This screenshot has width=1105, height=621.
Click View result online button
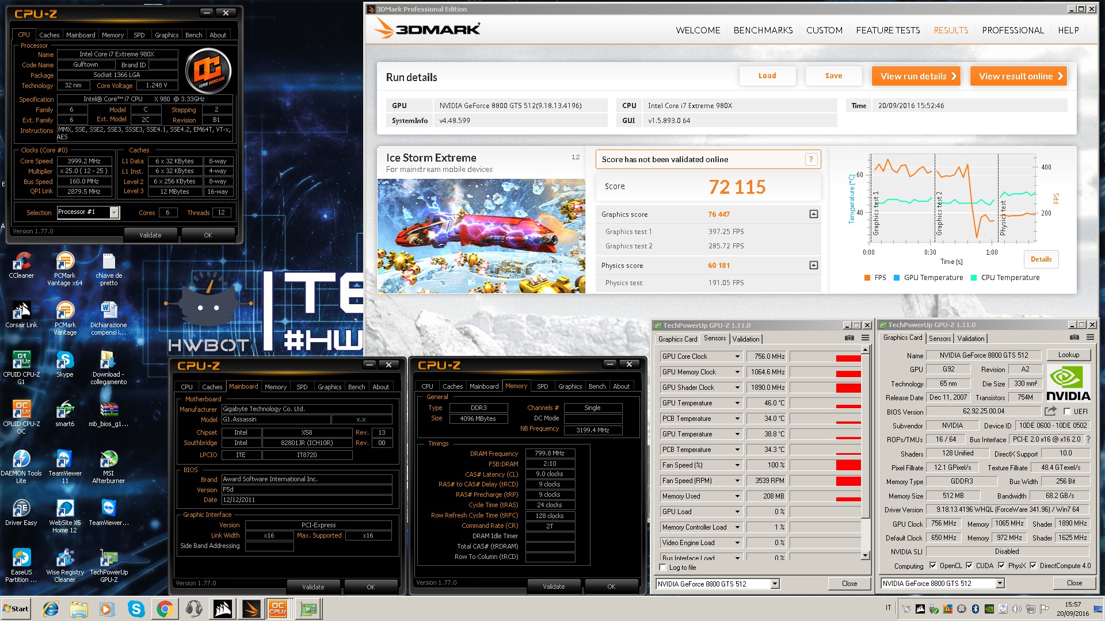tap(1019, 76)
